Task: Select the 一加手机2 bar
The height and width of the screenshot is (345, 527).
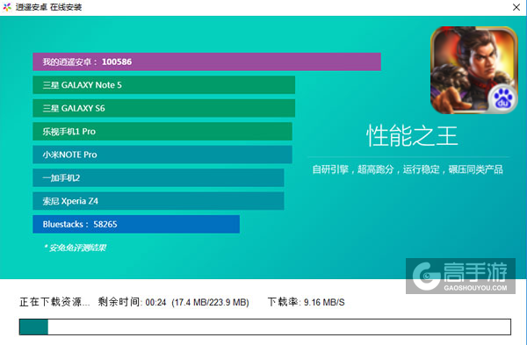Action: pos(158,177)
